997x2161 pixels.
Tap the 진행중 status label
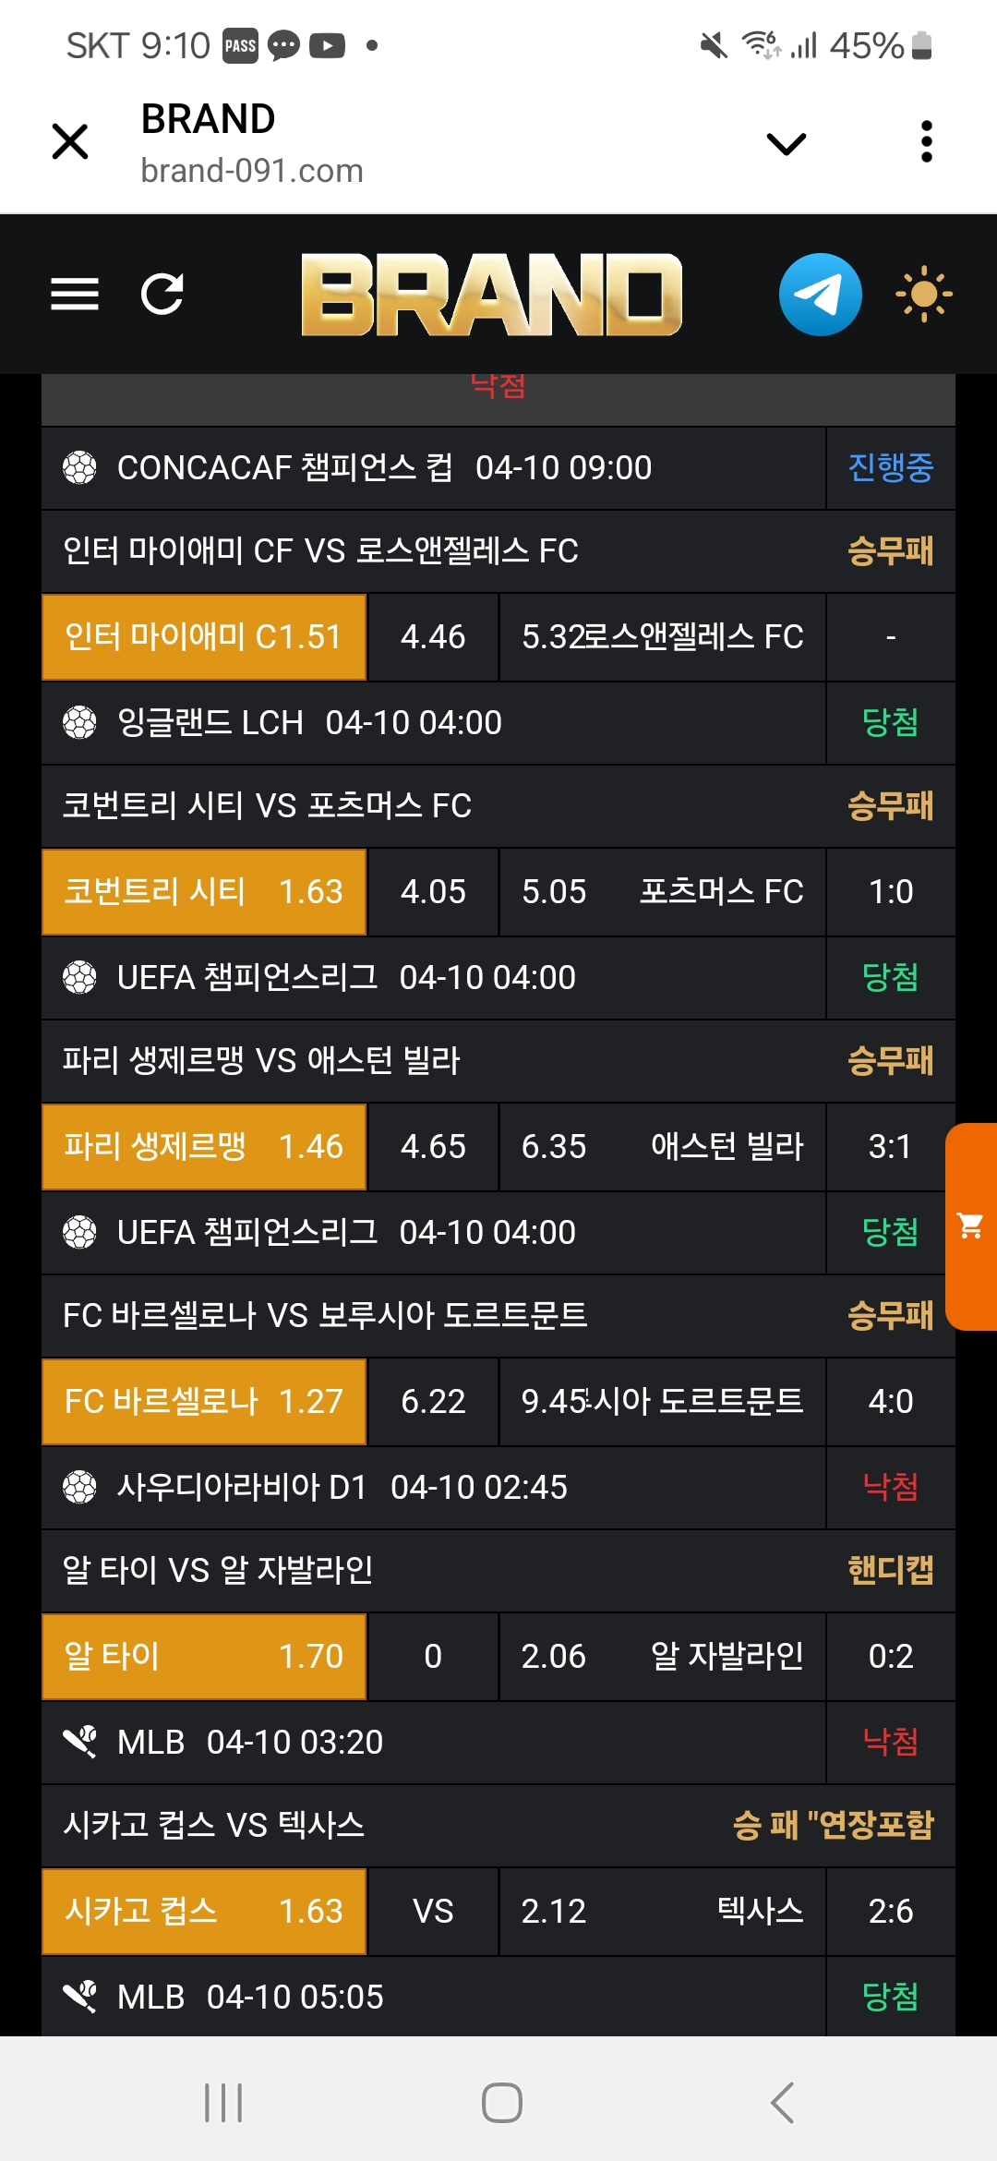click(890, 468)
